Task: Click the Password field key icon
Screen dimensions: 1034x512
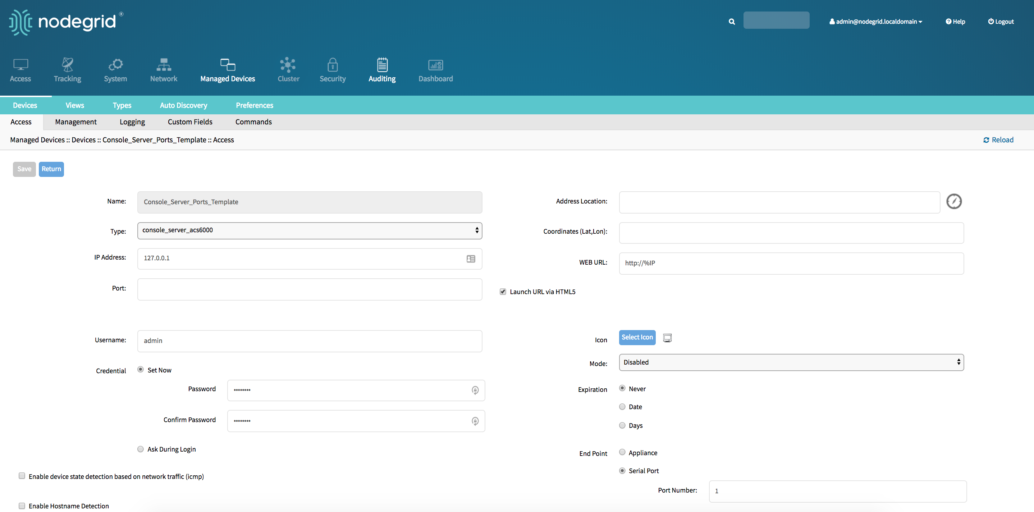Action: pos(475,390)
